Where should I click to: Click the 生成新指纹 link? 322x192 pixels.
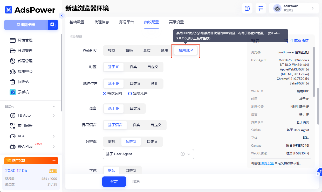point(299,41)
